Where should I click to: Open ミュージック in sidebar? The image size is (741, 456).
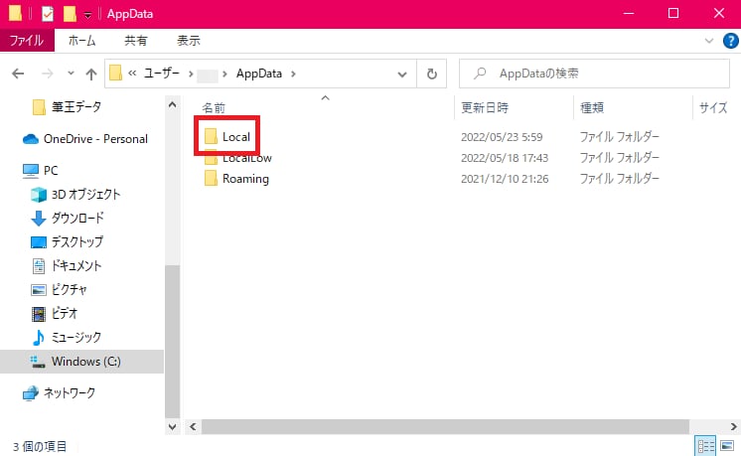tap(76, 338)
